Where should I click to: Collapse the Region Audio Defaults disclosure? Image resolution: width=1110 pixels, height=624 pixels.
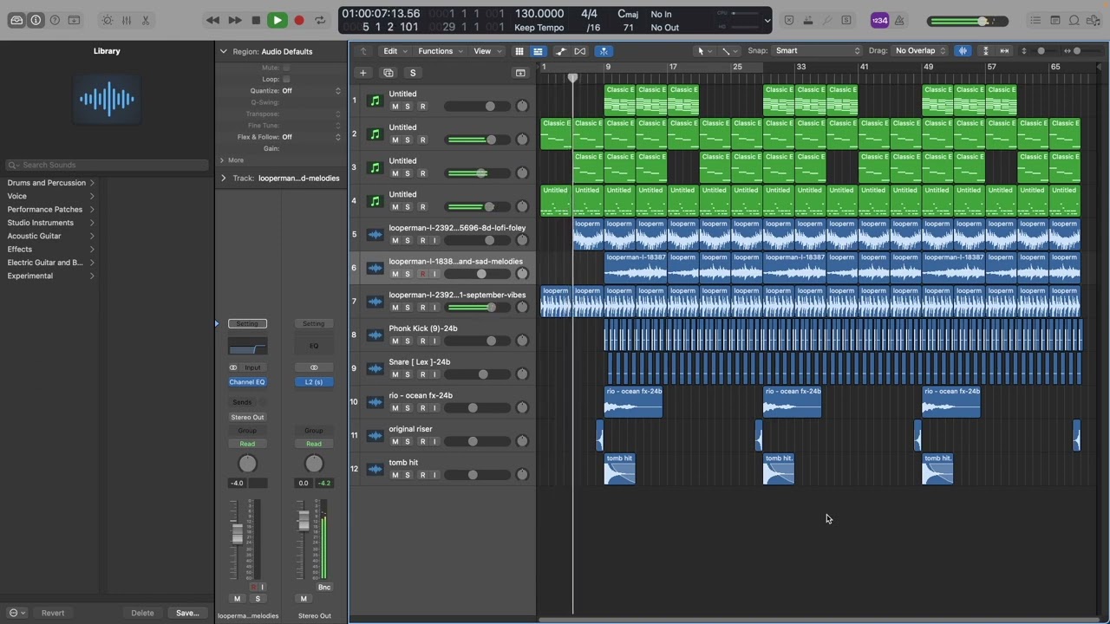point(223,51)
